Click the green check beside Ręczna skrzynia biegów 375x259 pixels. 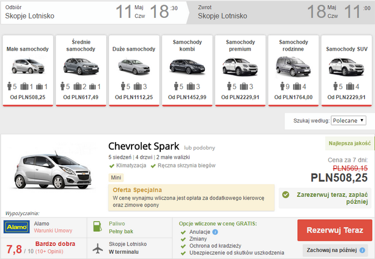click(x=153, y=166)
